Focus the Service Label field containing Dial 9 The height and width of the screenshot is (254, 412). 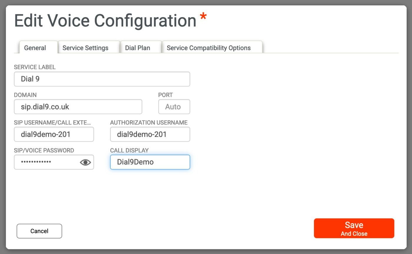[x=102, y=79]
